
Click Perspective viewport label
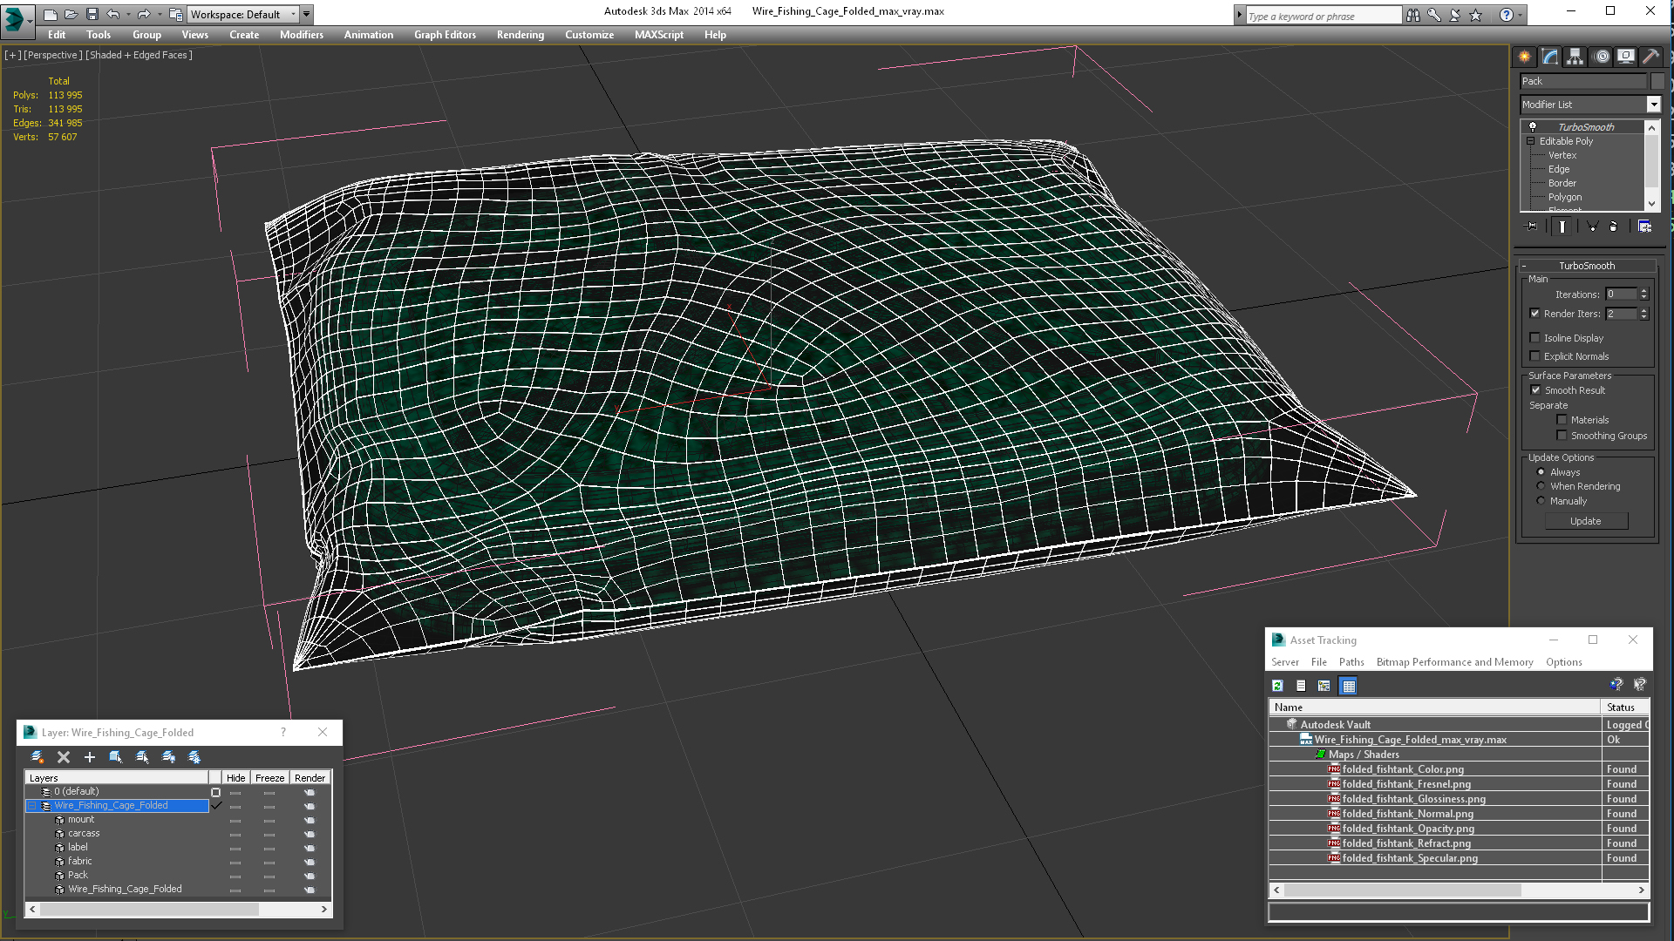(53, 55)
